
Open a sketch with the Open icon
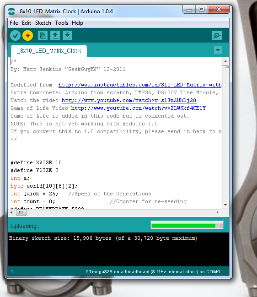pyautogui.click(x=55, y=35)
